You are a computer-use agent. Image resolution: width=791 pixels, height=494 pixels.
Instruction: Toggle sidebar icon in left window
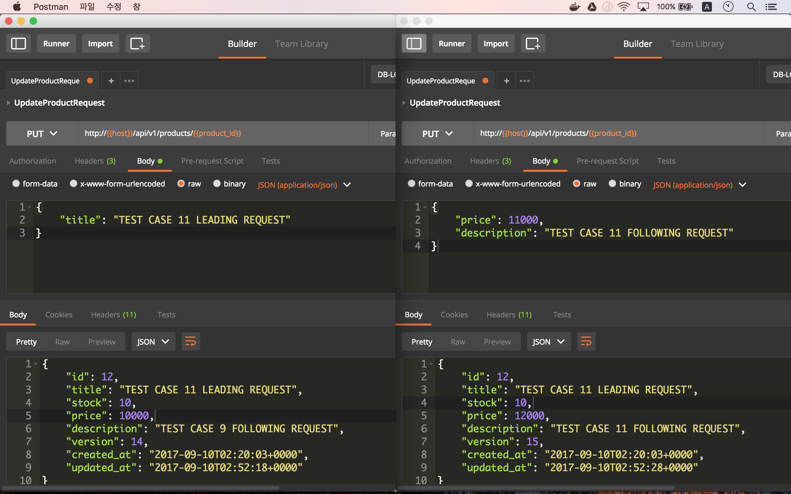pyautogui.click(x=18, y=44)
